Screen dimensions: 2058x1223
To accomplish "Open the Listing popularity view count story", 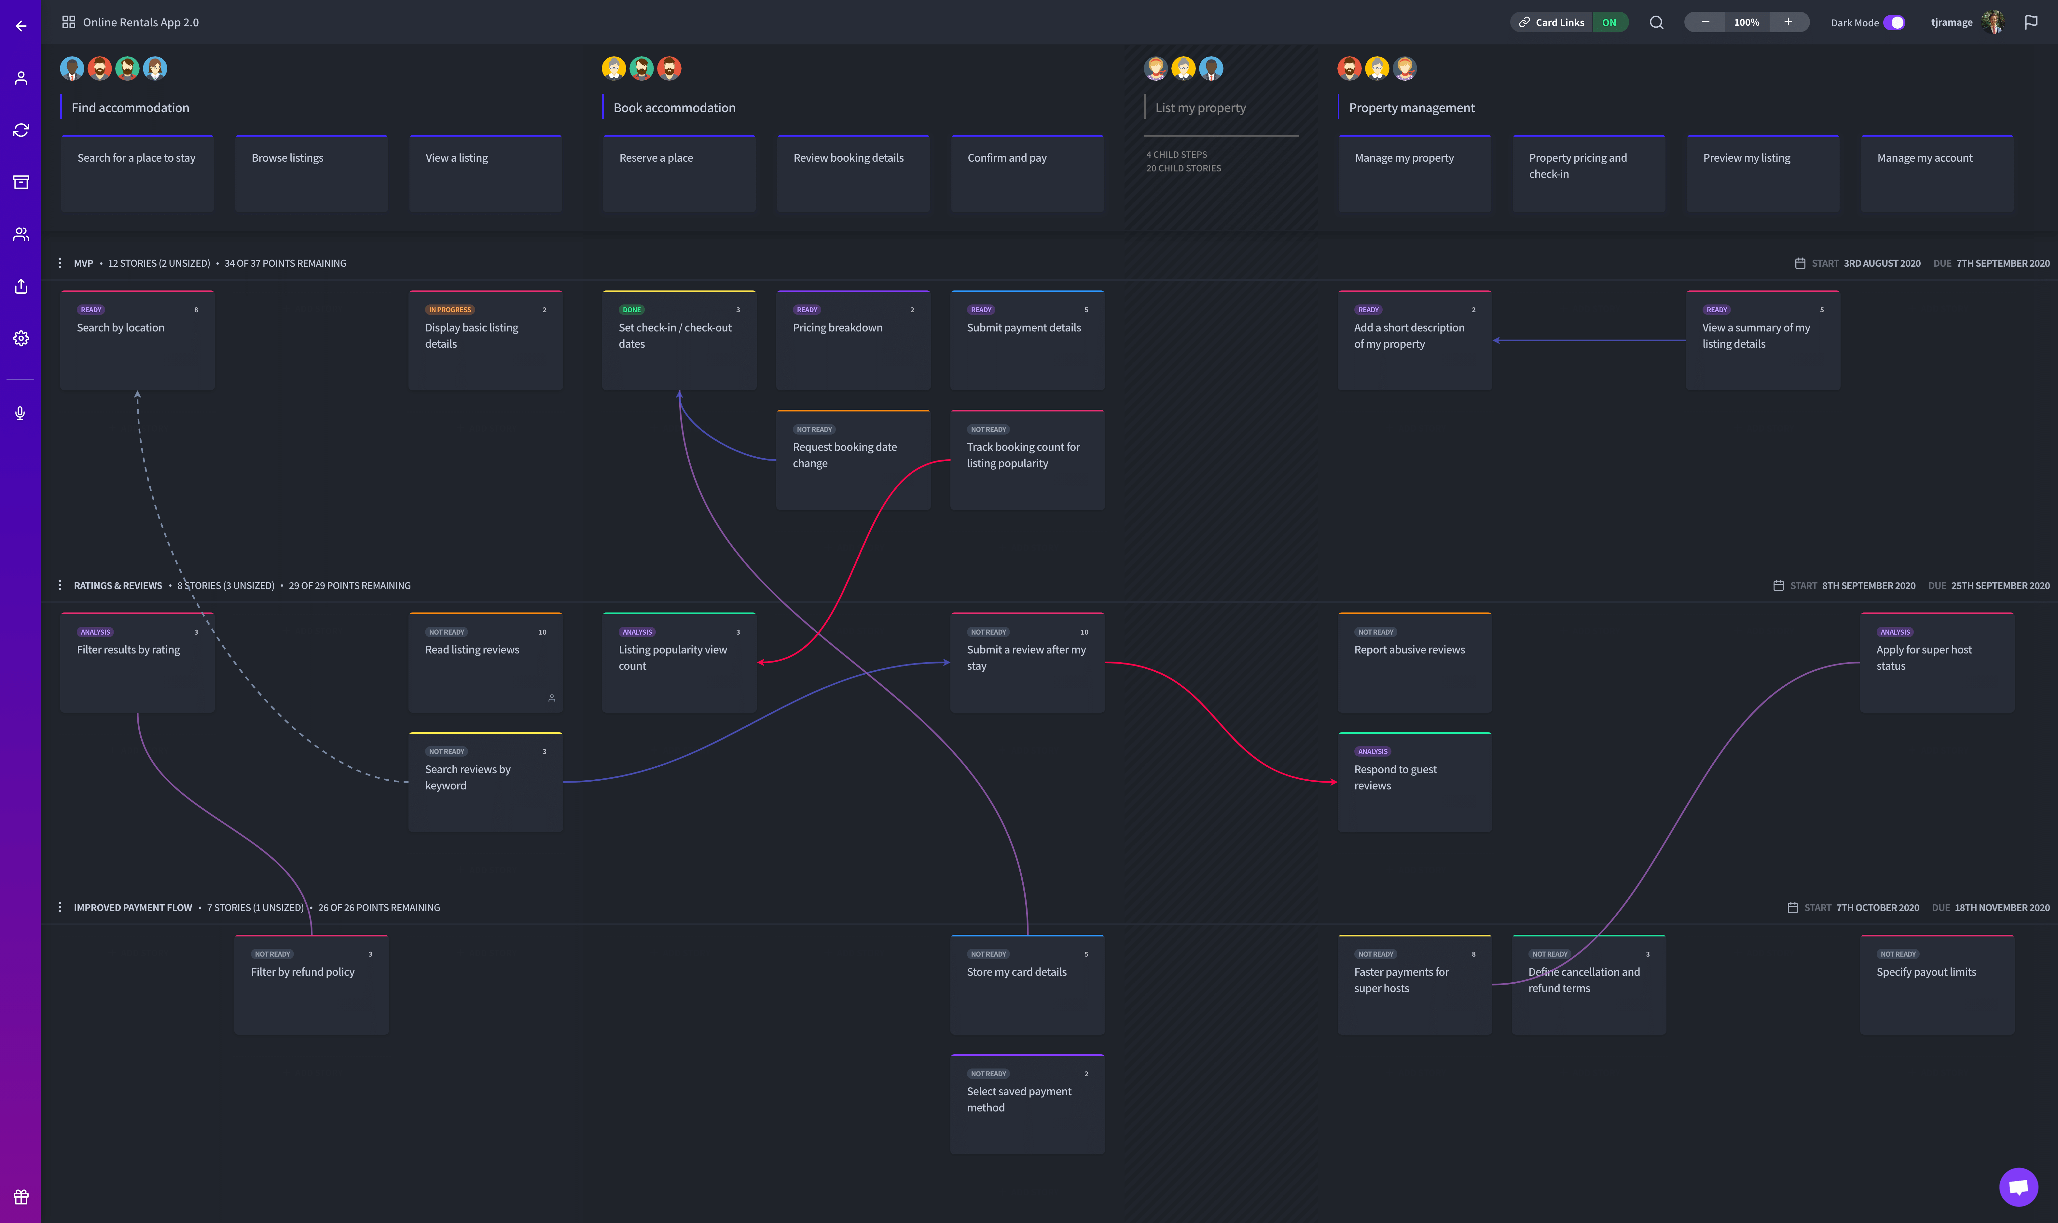I will click(x=679, y=662).
